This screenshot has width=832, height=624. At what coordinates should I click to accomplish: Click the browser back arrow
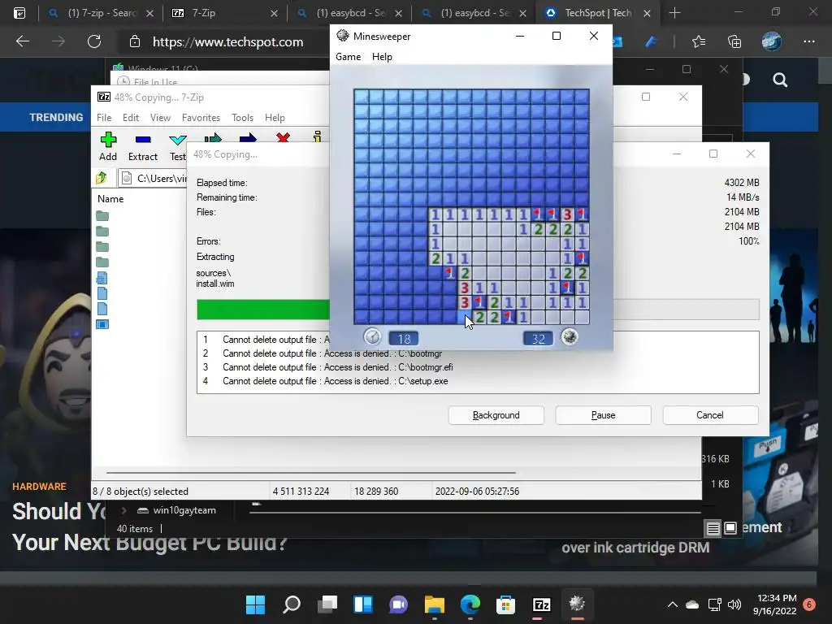pyautogui.click(x=22, y=41)
